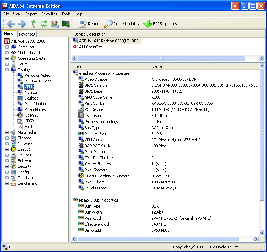Open Multi-Monitor in the tree
Image resolution: width=267 pixels, height=252 pixels.
(32, 104)
